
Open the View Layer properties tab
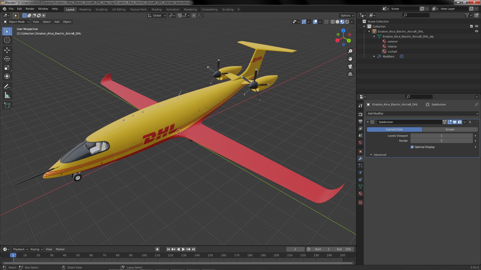360,128
